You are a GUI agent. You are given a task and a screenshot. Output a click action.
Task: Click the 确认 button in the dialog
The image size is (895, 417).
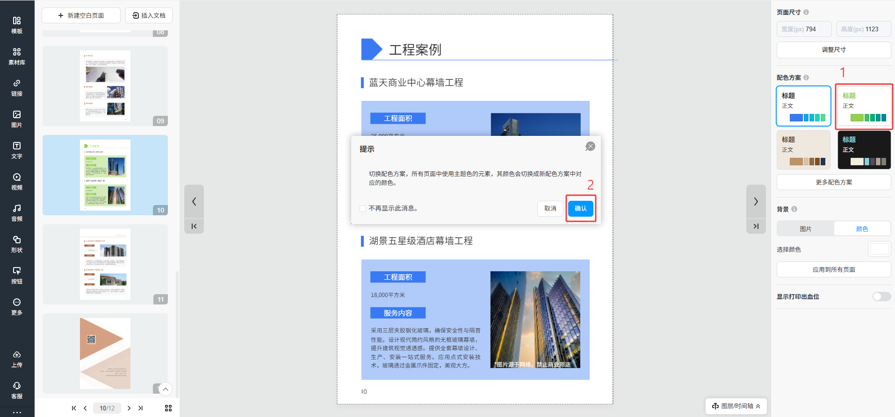(x=580, y=208)
